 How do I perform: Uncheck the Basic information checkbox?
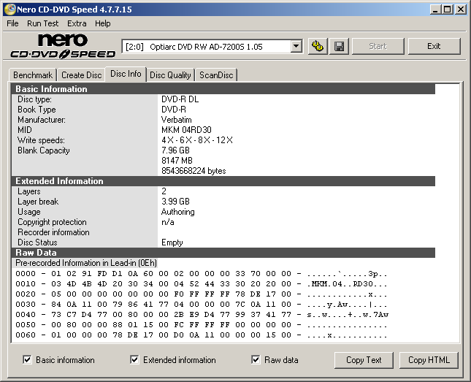pyautogui.click(x=28, y=360)
